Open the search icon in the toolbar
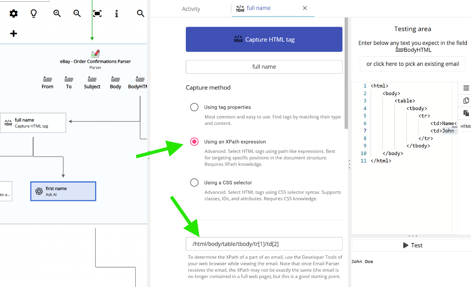The height and width of the screenshot is (287, 471). pos(140,13)
